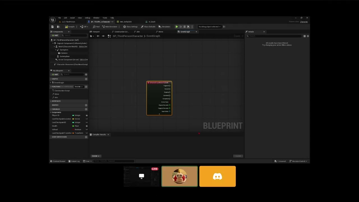Screen dimensions: 359x202
Task: Open Edit in C++ link for Mesh
Action: pyautogui.click(x=83, y=47)
